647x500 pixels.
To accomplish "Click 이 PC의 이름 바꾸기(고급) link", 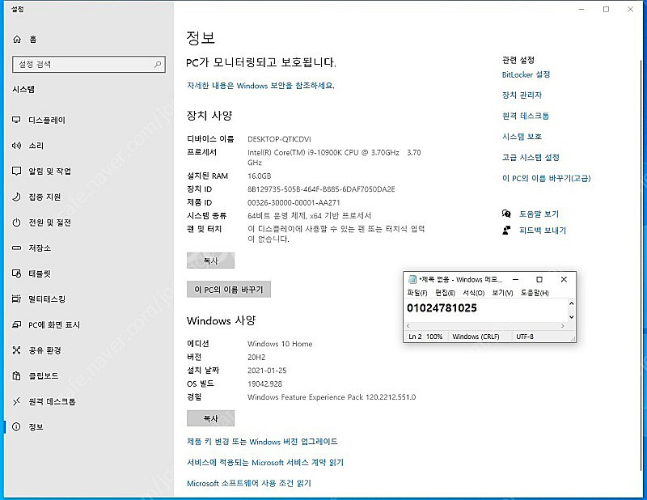I will (547, 178).
